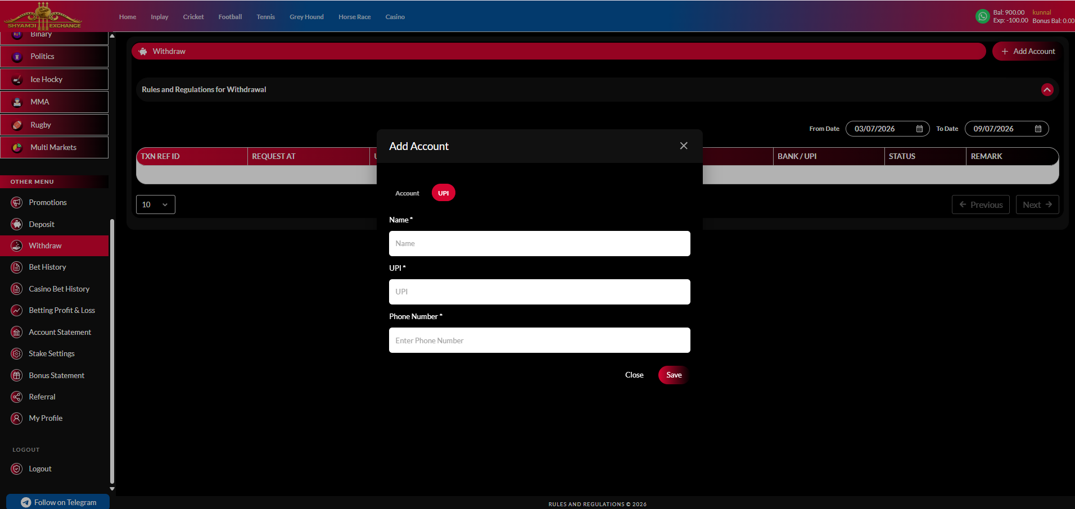The height and width of the screenshot is (509, 1075).
Task: Click the Deposit piggy bank icon
Action: tap(17, 224)
